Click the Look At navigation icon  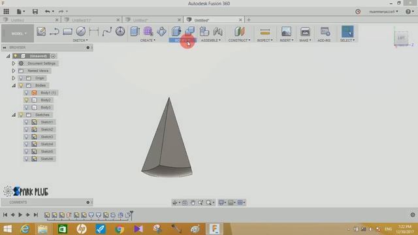point(185,203)
